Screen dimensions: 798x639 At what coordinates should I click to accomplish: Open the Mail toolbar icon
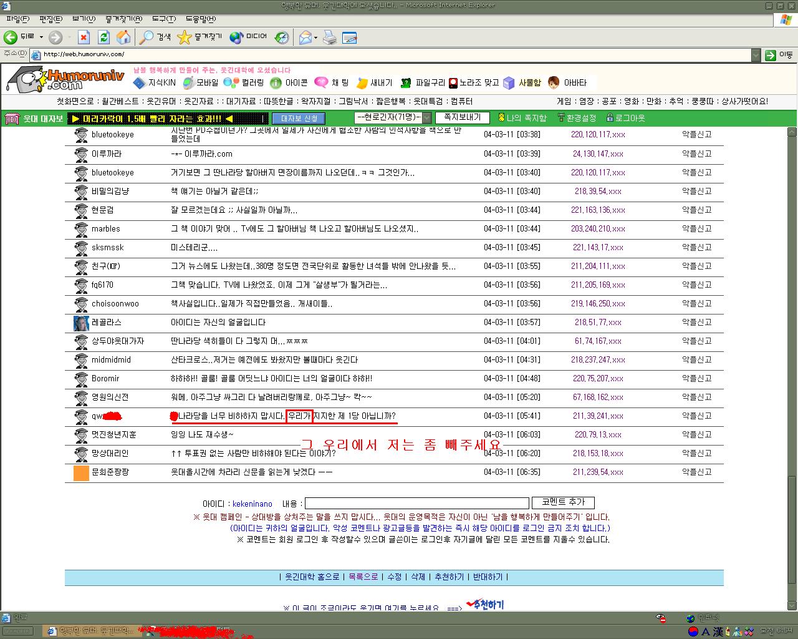tap(305, 37)
